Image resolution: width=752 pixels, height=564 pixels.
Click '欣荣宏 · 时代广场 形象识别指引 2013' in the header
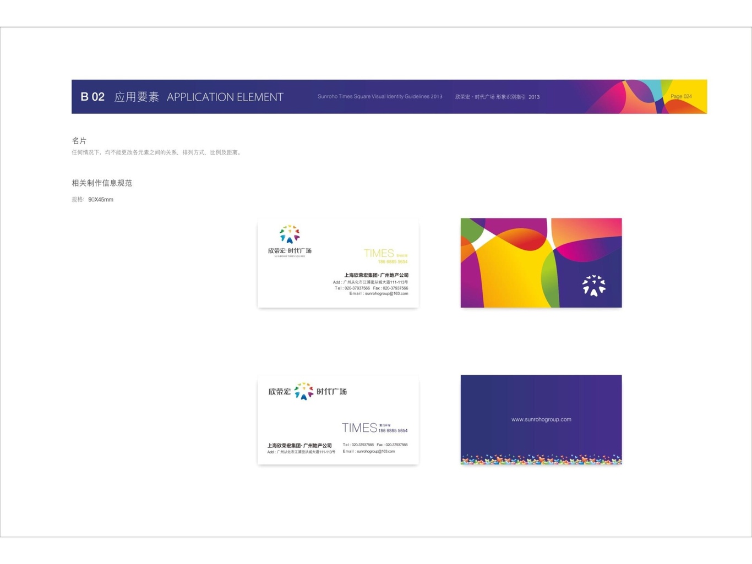pyautogui.click(x=497, y=97)
